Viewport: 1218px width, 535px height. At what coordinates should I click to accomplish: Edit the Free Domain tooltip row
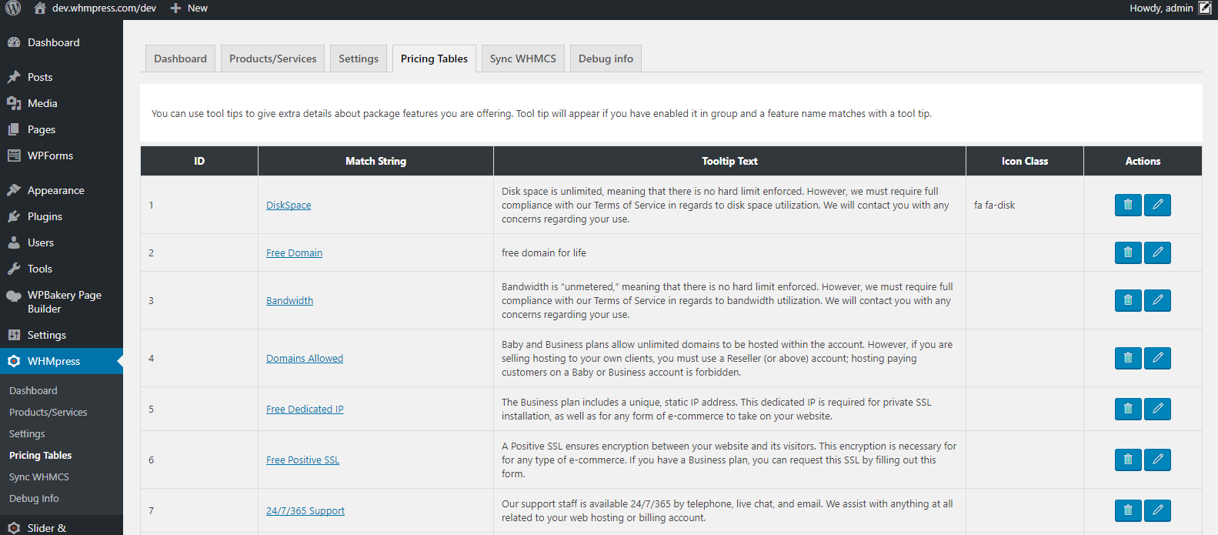(x=1157, y=252)
